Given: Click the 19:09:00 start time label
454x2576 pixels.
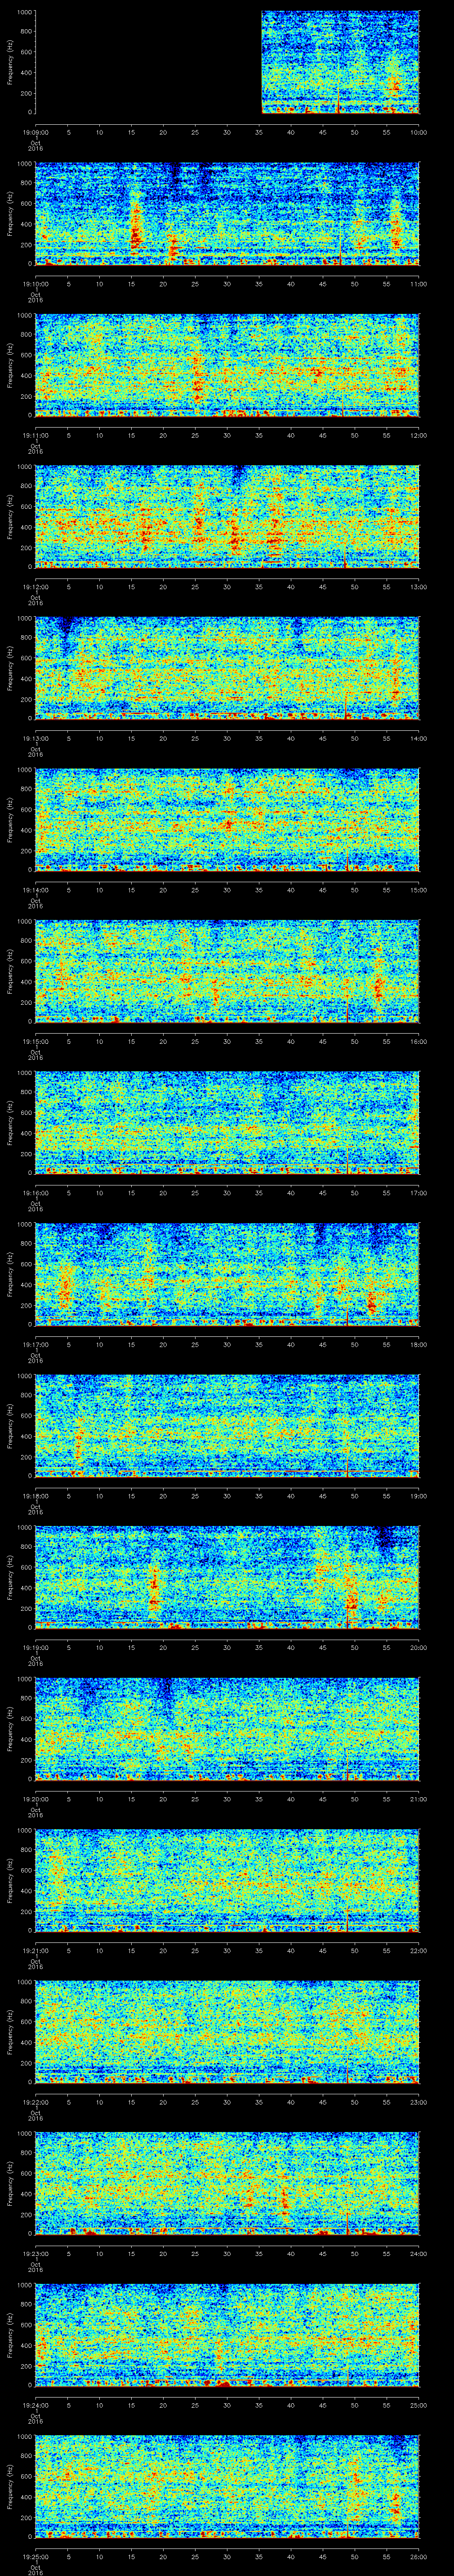Looking at the screenshot, I should [35, 132].
